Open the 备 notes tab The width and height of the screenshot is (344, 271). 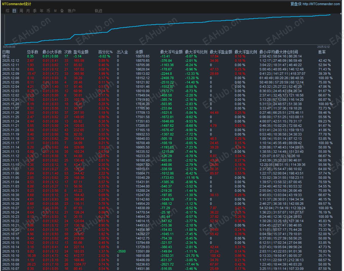62,11
